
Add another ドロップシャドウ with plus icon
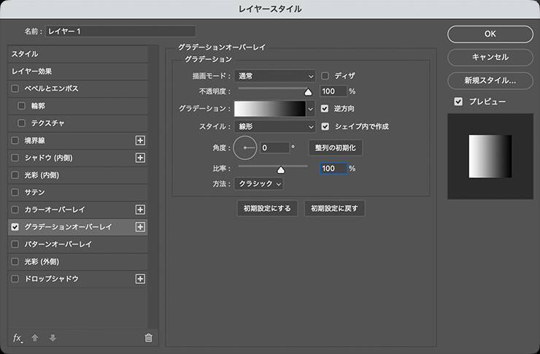tap(140, 279)
